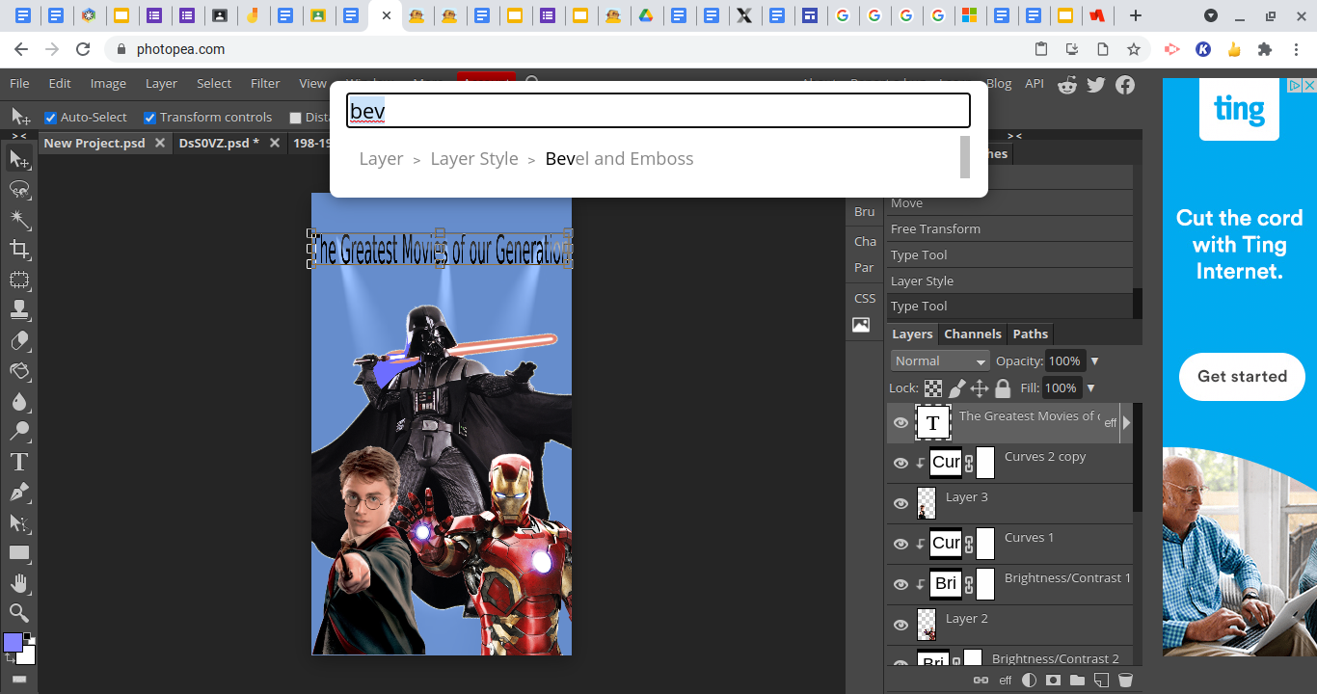Open the Filter menu
Image resolution: width=1317 pixels, height=694 pixels.
pos(265,84)
